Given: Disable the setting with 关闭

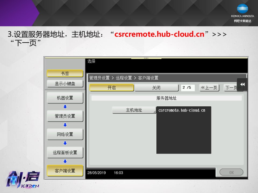Looking at the screenshot, I should pos(156,88).
